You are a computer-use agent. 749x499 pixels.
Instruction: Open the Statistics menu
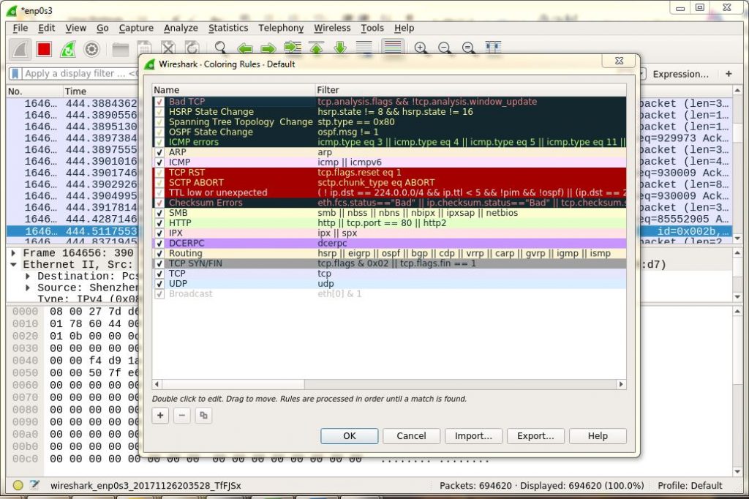click(227, 28)
